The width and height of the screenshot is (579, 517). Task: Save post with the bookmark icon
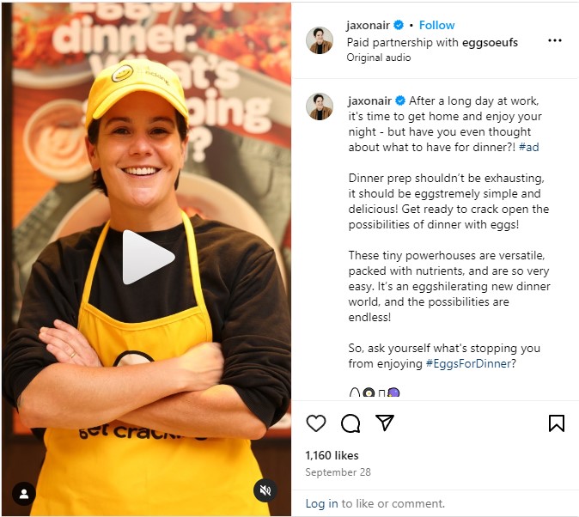(x=557, y=423)
